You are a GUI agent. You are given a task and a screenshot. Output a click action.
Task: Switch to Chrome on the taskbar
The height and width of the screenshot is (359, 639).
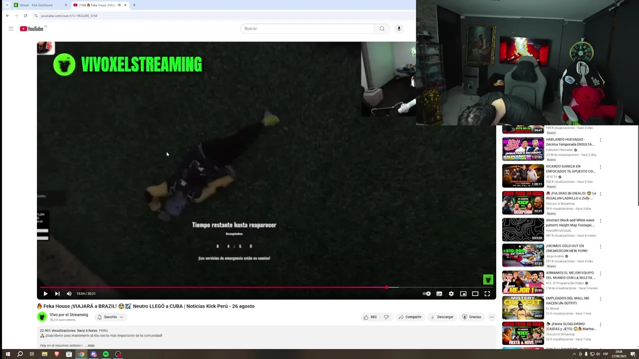coord(81,354)
